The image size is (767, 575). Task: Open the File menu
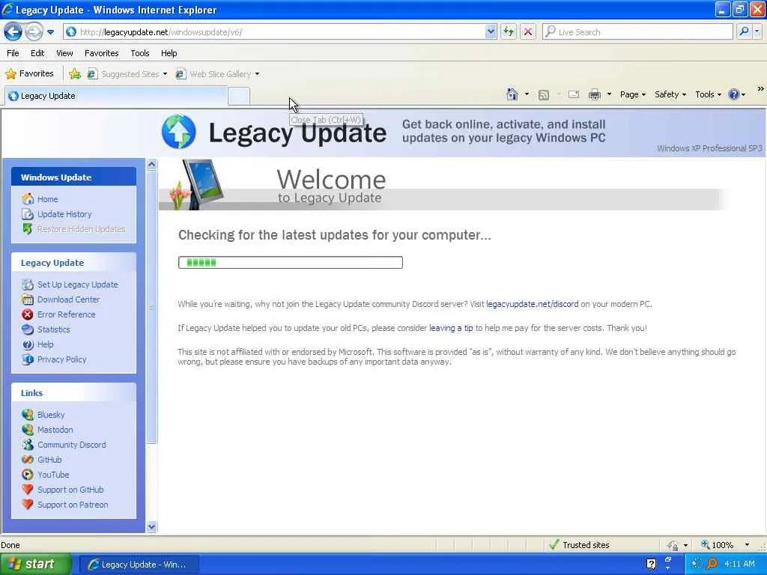[x=13, y=53]
